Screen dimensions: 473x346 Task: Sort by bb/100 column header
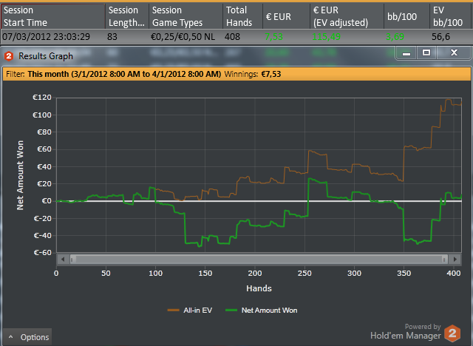tap(406, 16)
